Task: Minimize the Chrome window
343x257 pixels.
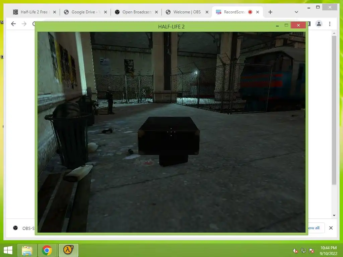Action: pos(308,8)
